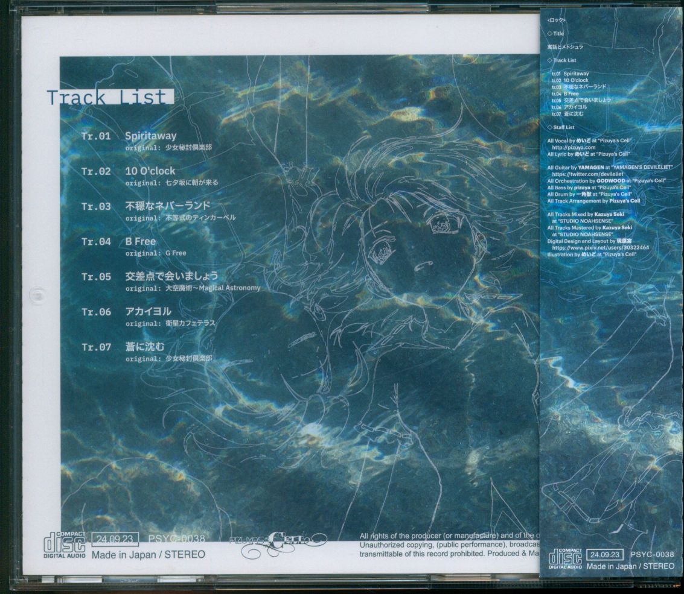684x594 pixels.
Task: Click "original: 七夕坂に朝が来る" line
Action: coord(171,183)
